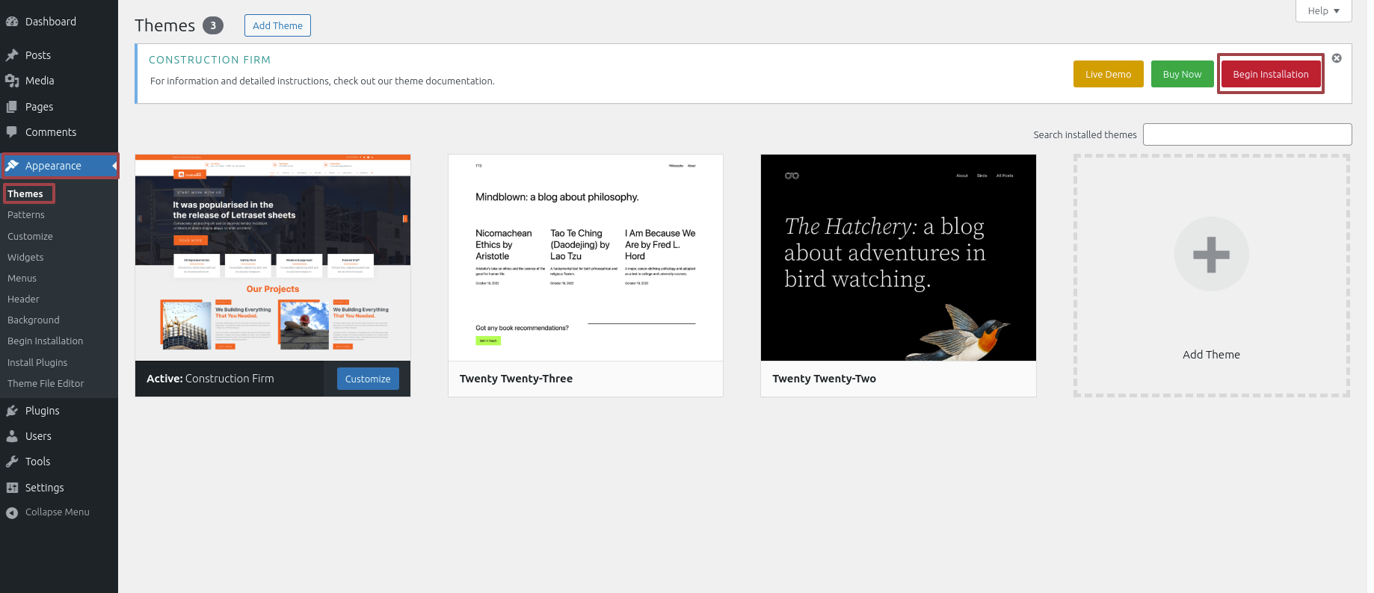The image size is (1374, 593).
Task: Click the themes count badge 3
Action: pyautogui.click(x=213, y=25)
